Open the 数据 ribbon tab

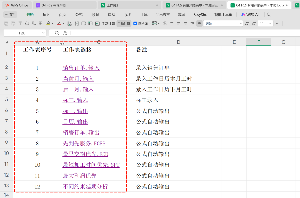95,15
